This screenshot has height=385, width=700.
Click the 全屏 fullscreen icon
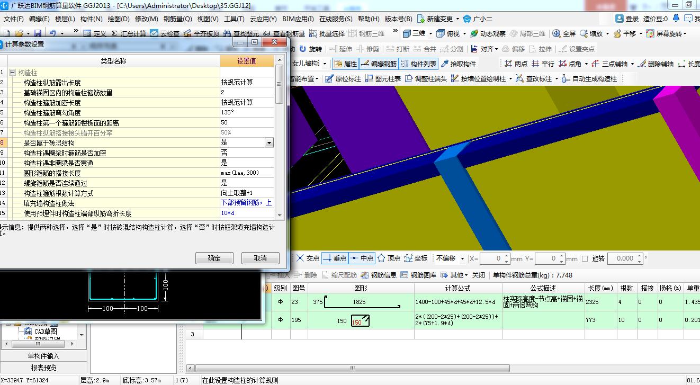(x=557, y=33)
